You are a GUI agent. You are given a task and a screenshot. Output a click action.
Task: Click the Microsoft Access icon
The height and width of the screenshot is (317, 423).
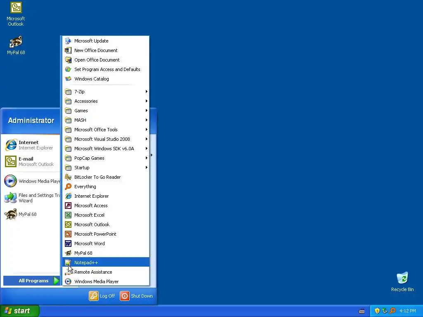point(68,206)
